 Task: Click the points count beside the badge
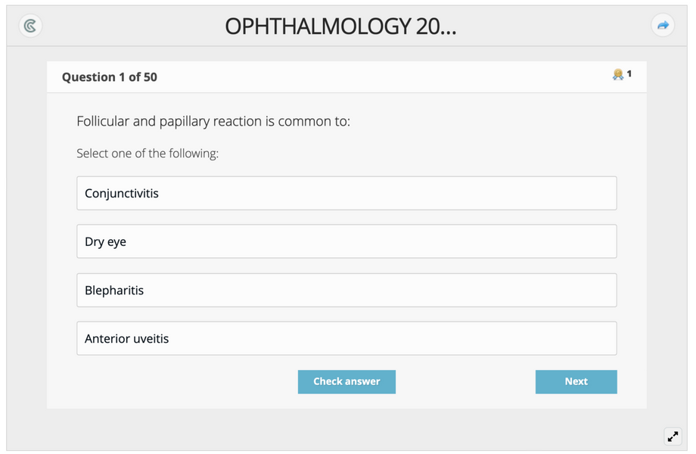pos(629,73)
